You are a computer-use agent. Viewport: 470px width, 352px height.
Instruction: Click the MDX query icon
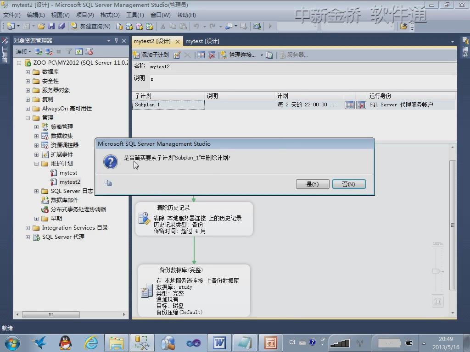[129, 26]
